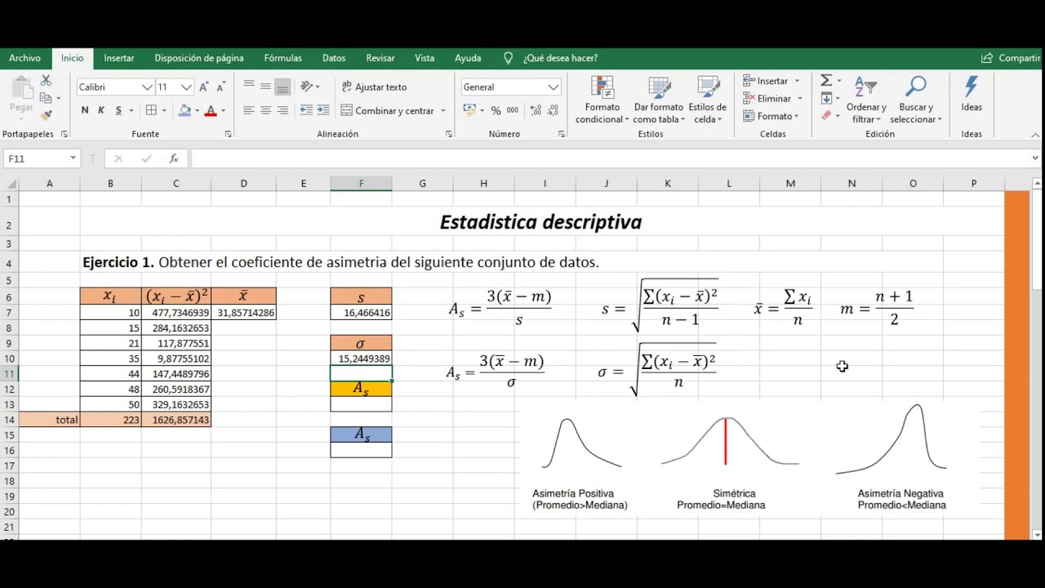This screenshot has width=1045, height=588.
Task: Apply red font color with the A icon
Action: (211, 110)
